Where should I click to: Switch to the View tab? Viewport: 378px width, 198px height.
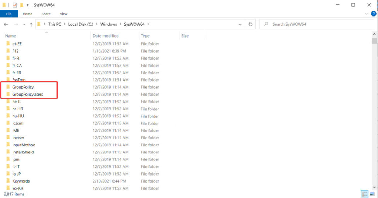pos(63,14)
